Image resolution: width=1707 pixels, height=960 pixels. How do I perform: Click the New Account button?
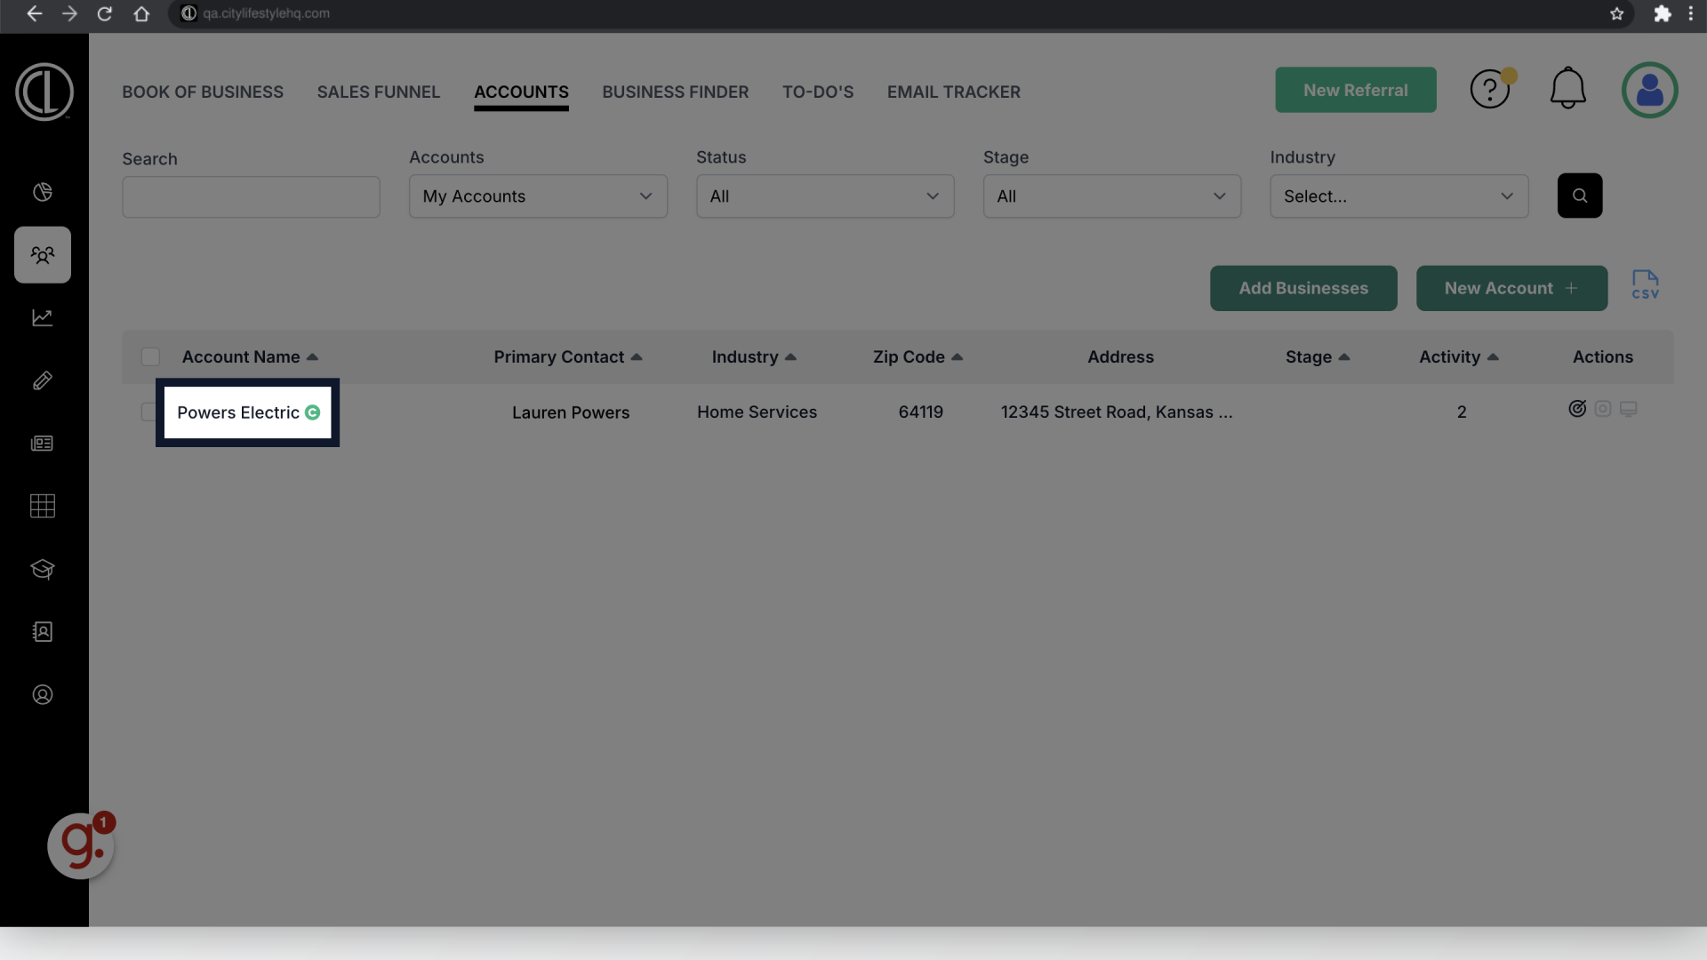click(x=1511, y=288)
